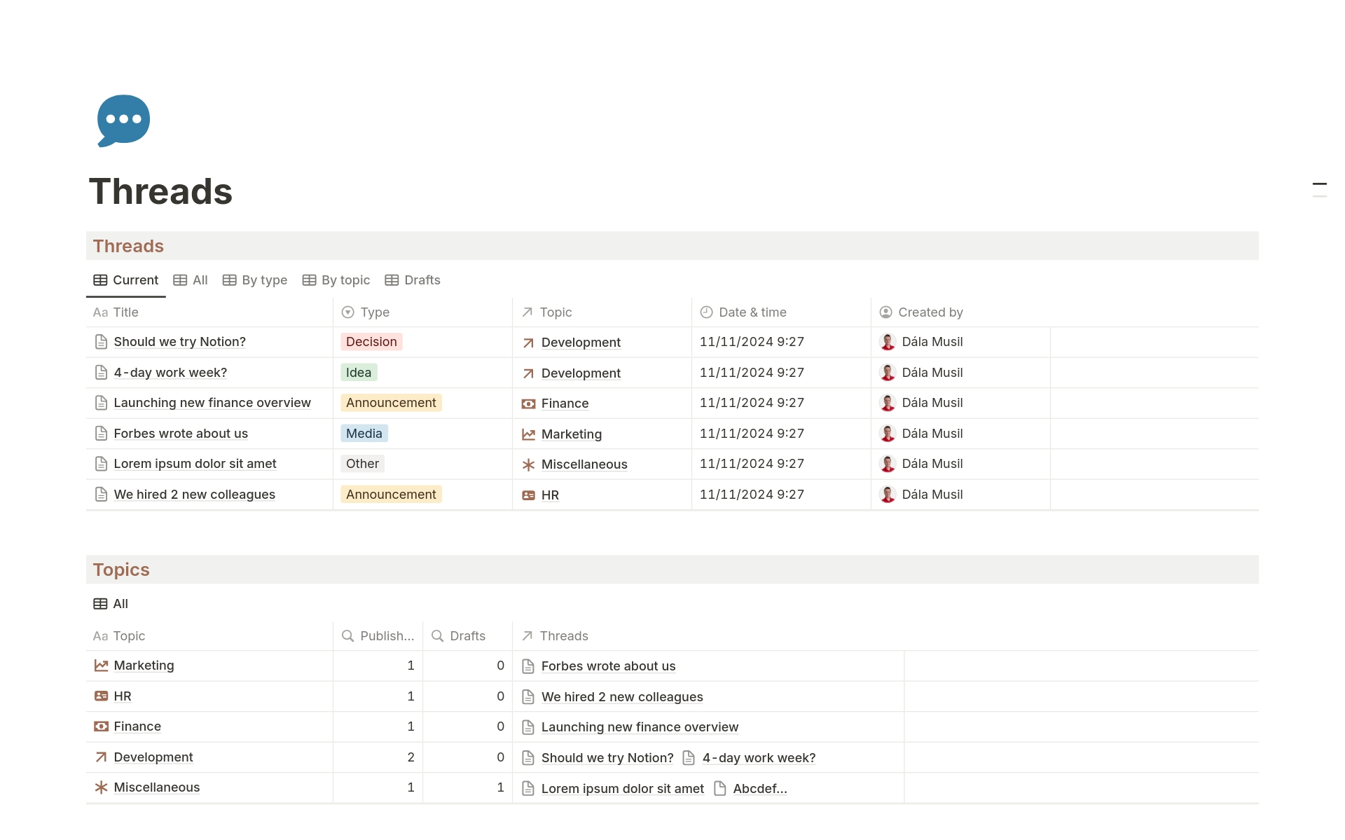Select the All view under Topics
This screenshot has height=840, width=1345.
pyautogui.click(x=110, y=603)
